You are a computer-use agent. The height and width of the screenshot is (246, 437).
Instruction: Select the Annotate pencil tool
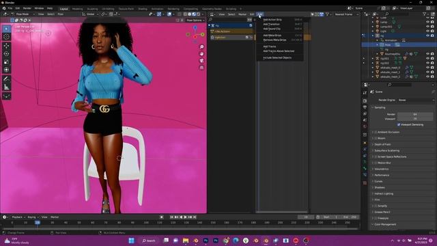point(6,79)
